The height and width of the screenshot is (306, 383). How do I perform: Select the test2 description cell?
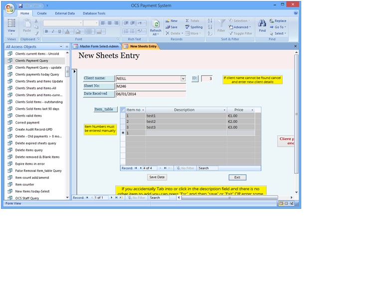[x=187, y=122]
